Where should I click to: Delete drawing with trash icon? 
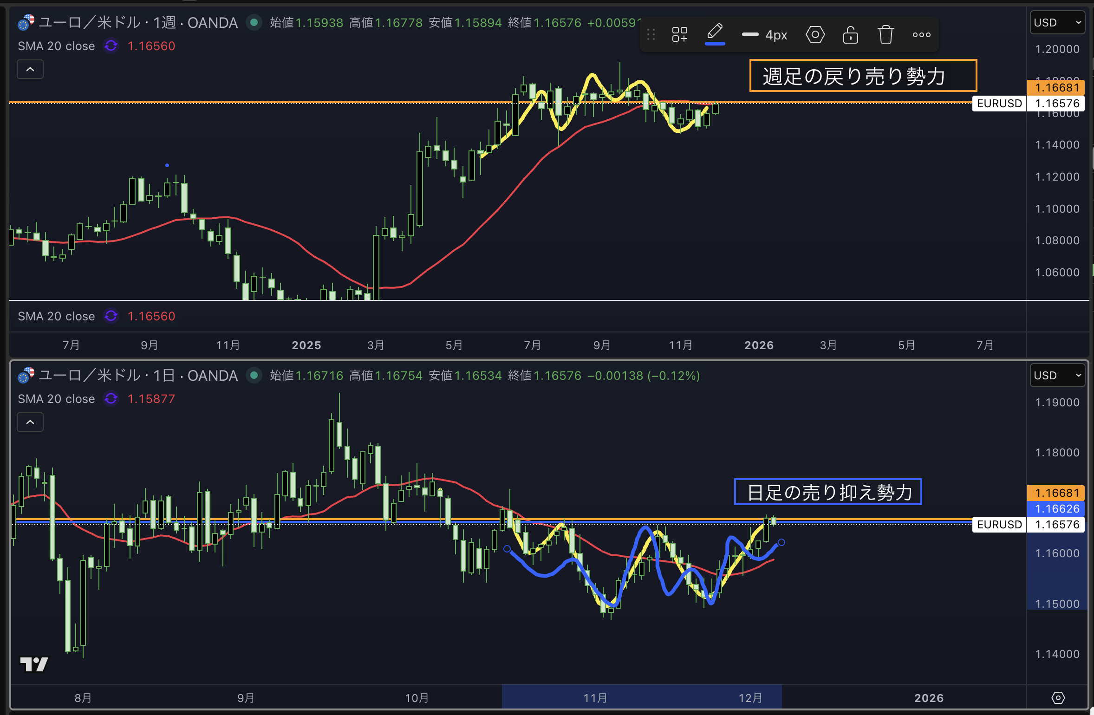click(886, 34)
